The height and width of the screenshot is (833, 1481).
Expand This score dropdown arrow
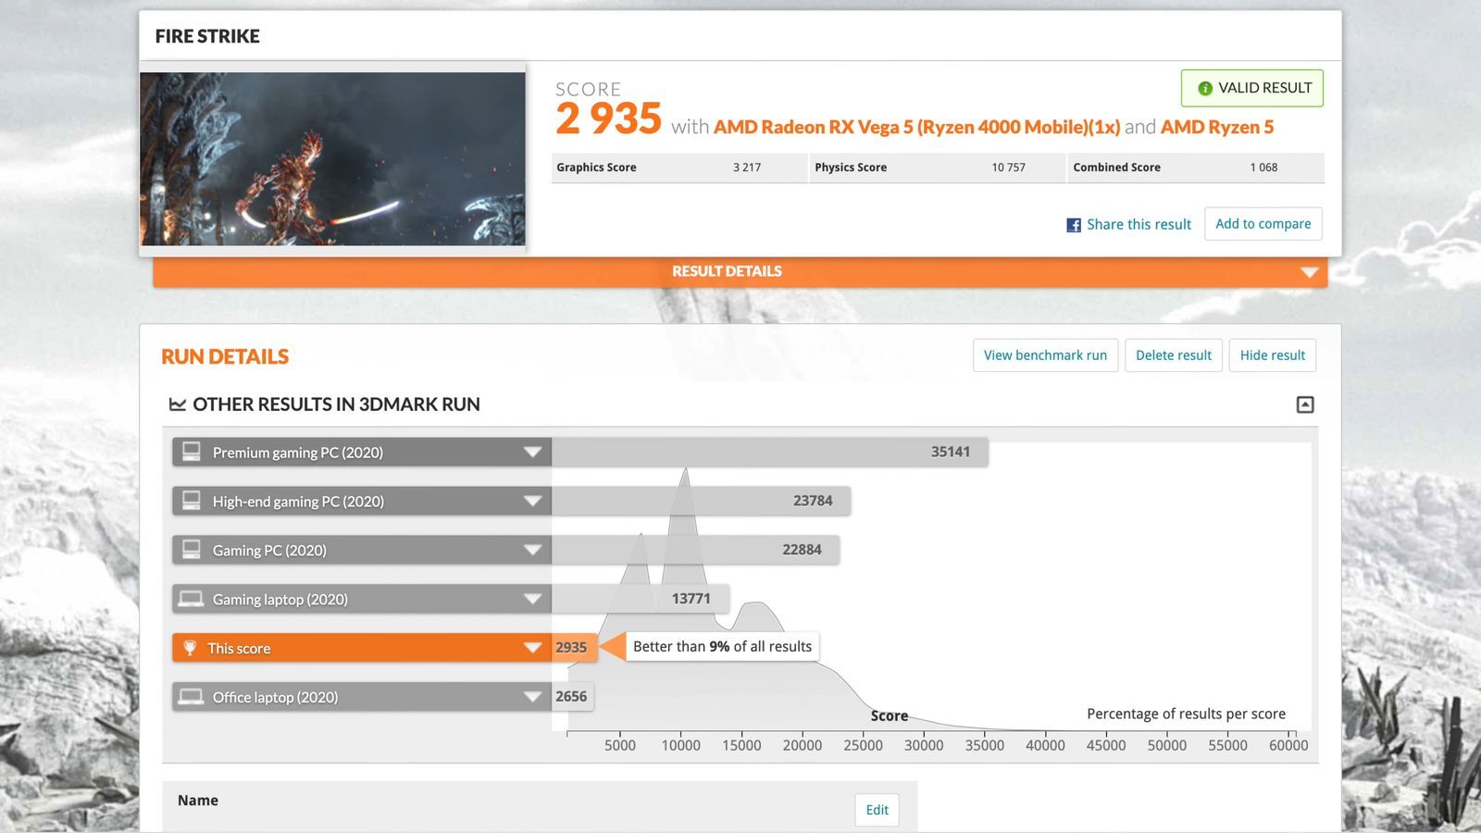pyautogui.click(x=532, y=648)
